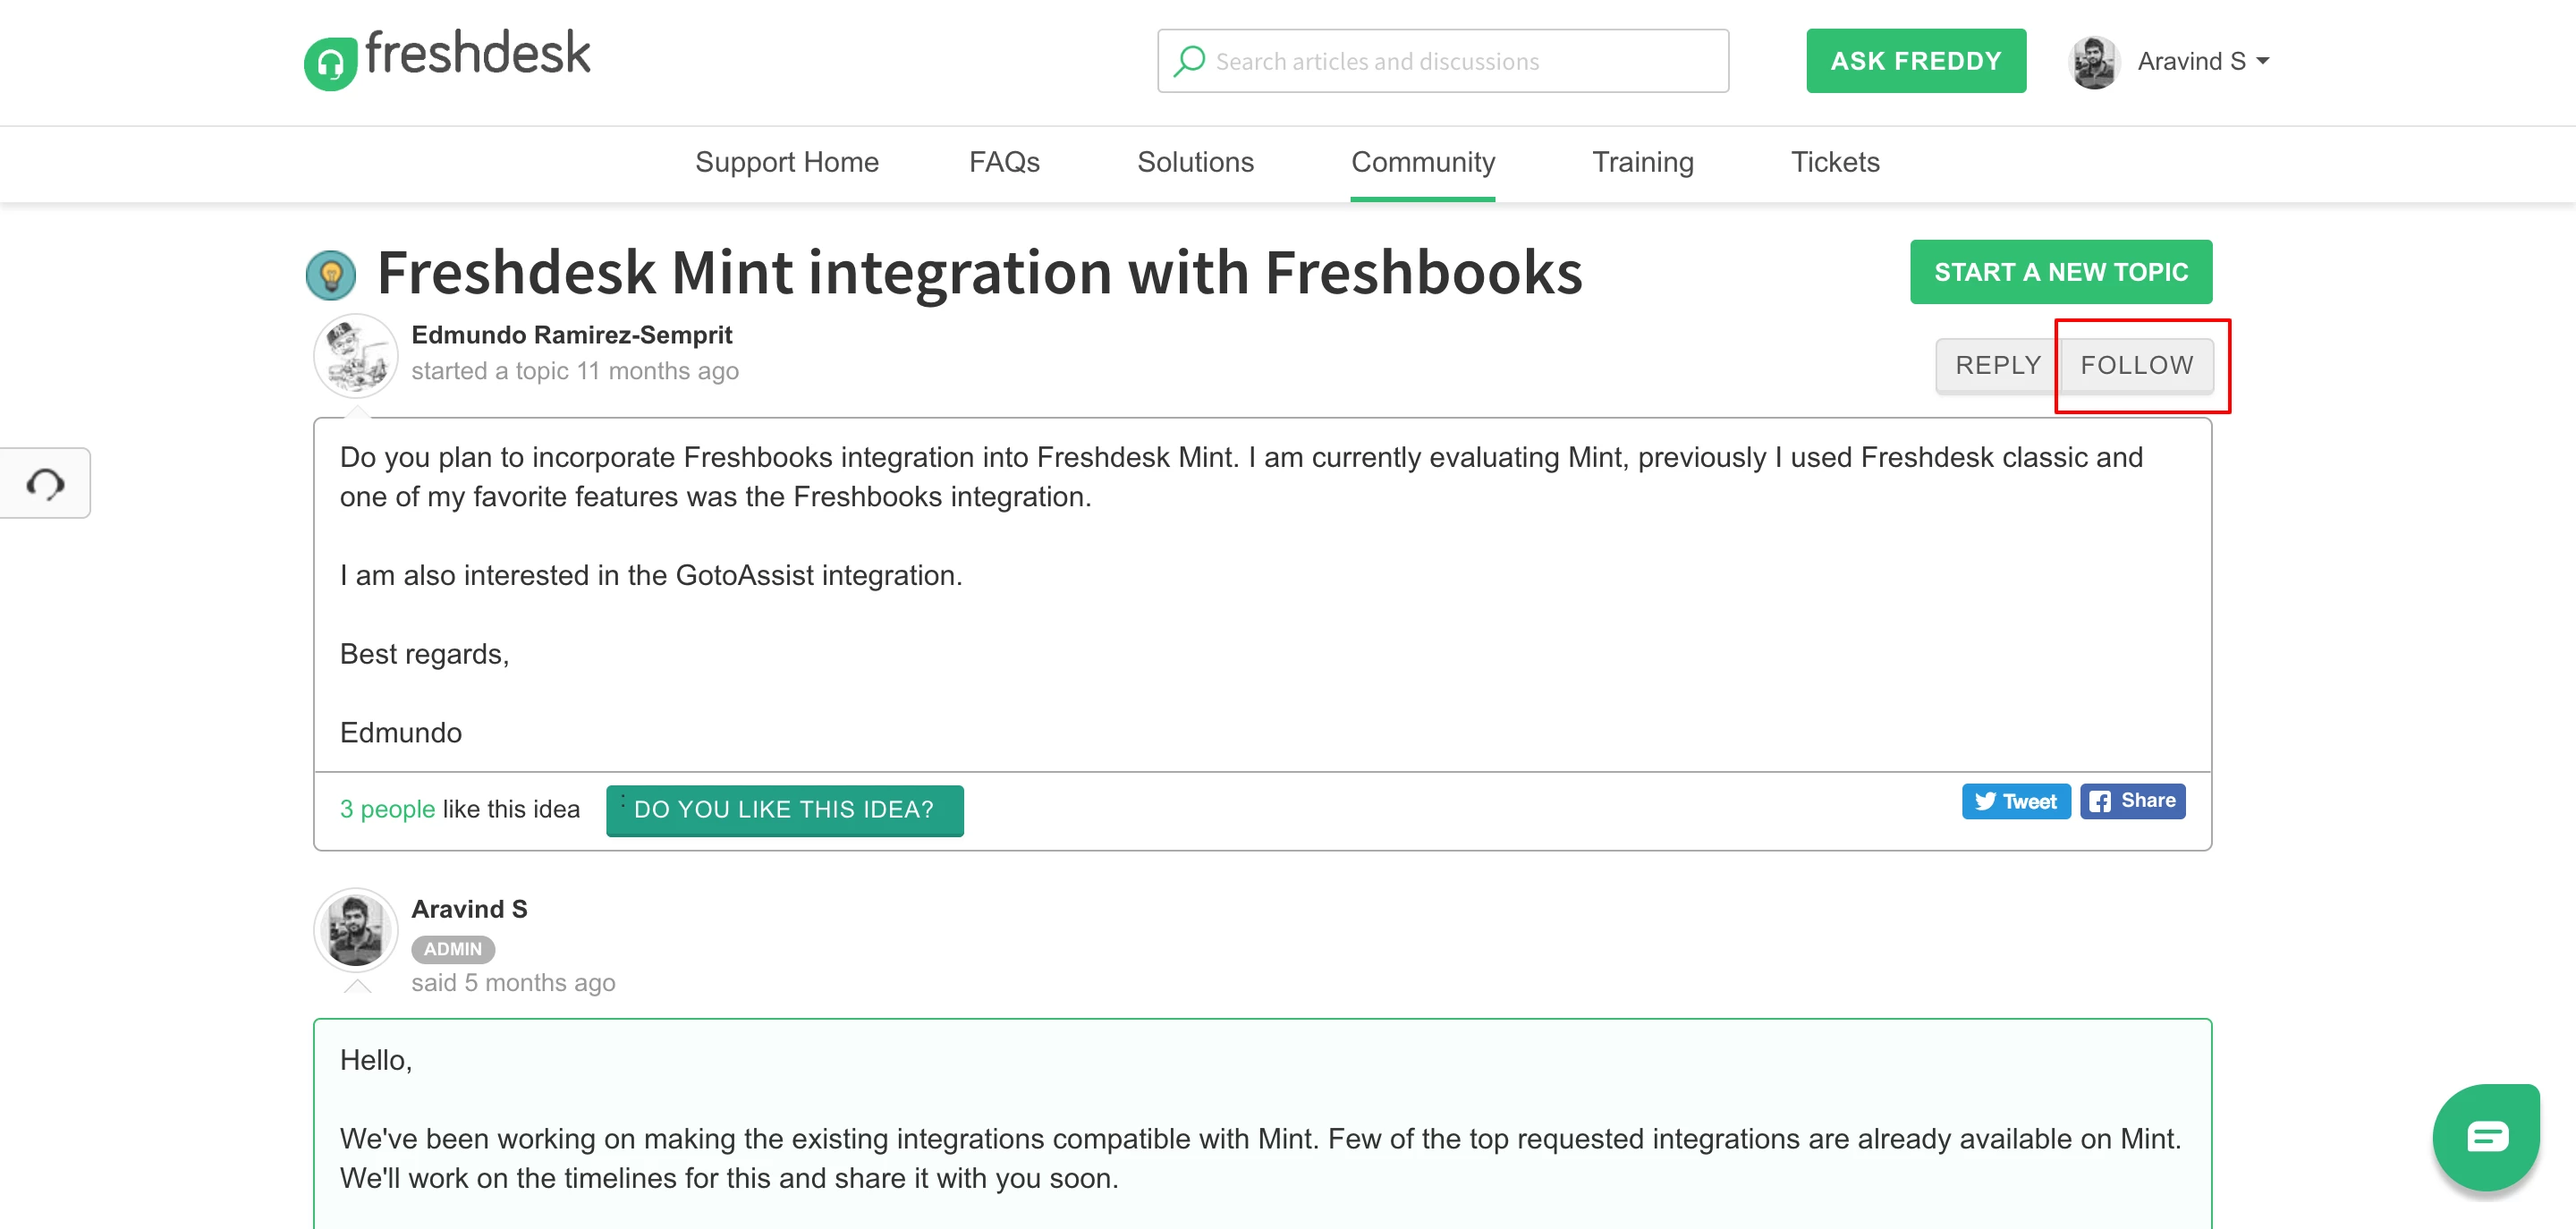Click the lightbulb idea topic icon
This screenshot has height=1229, width=2576.
(x=331, y=275)
